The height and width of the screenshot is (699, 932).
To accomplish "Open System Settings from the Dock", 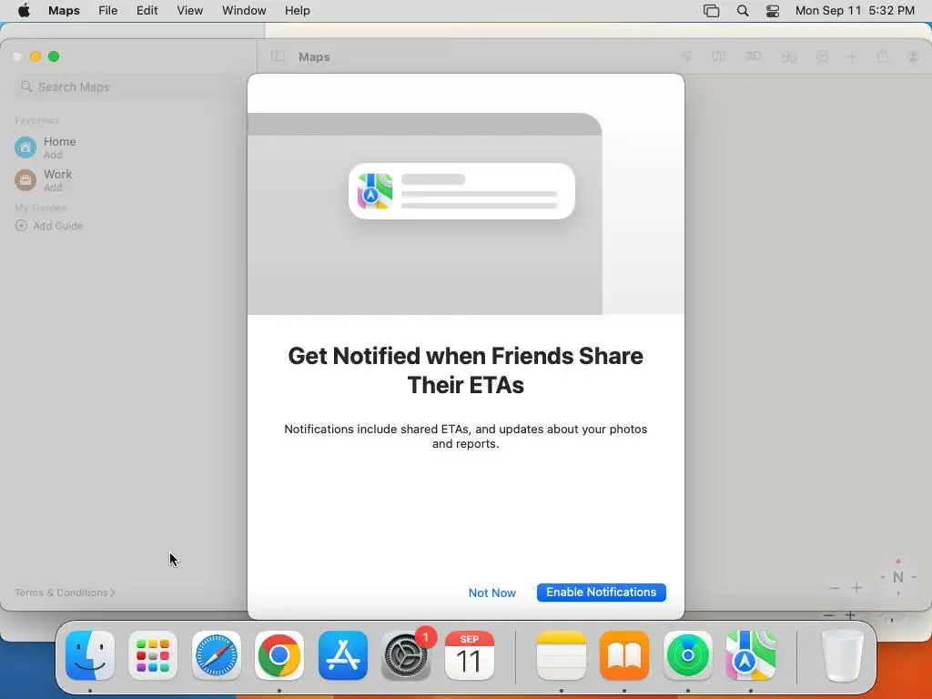I will (406, 655).
